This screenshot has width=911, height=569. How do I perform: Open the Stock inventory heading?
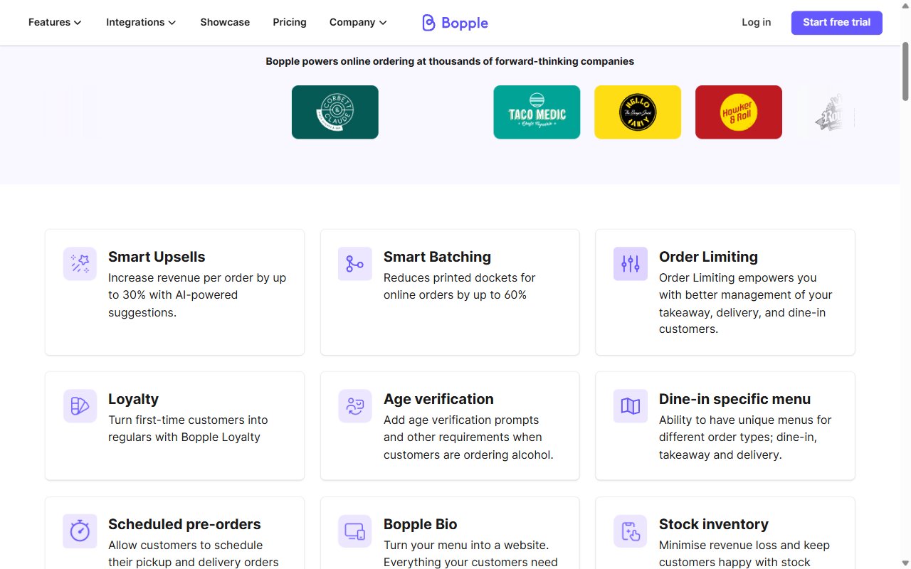click(x=714, y=524)
